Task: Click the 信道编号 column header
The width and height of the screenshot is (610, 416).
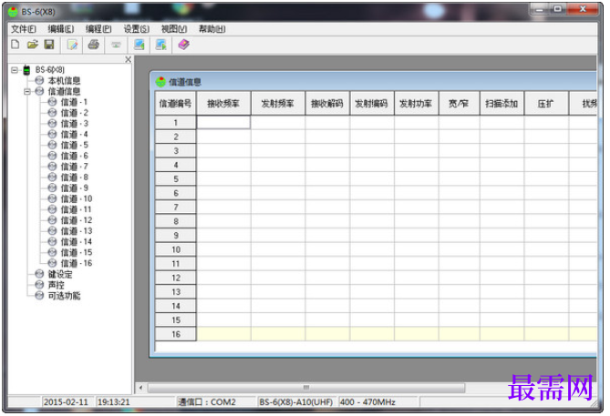Action: pyautogui.click(x=175, y=104)
